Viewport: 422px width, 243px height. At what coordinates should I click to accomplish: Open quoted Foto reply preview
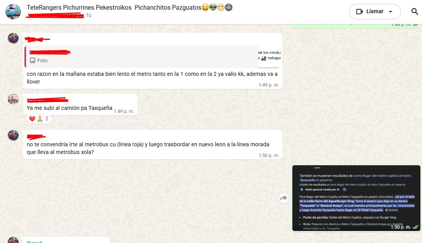[153, 56]
